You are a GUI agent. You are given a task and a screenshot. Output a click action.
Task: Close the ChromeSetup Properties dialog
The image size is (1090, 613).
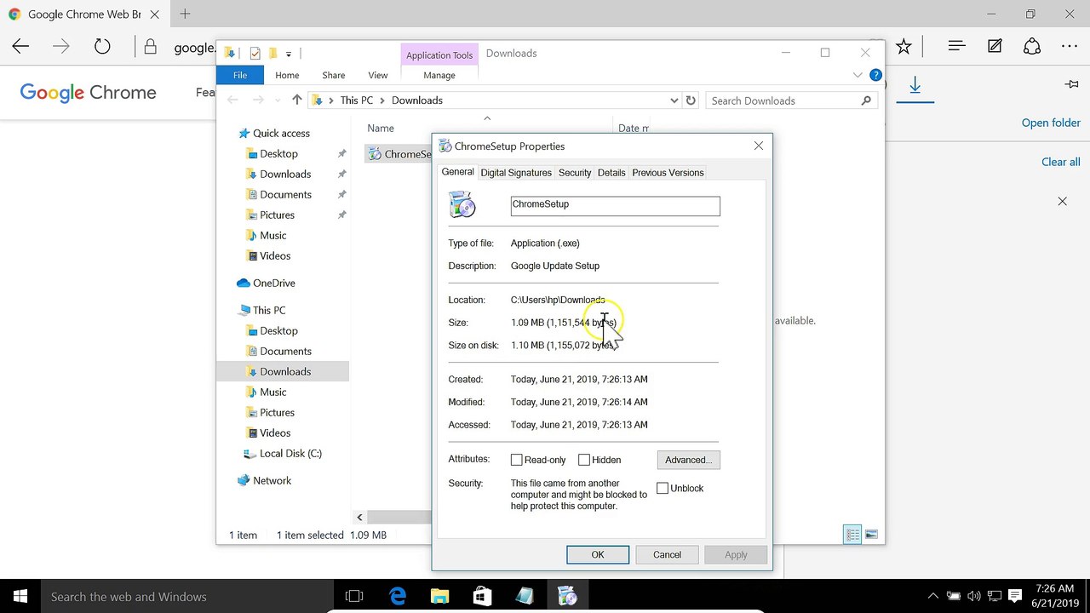tap(758, 146)
